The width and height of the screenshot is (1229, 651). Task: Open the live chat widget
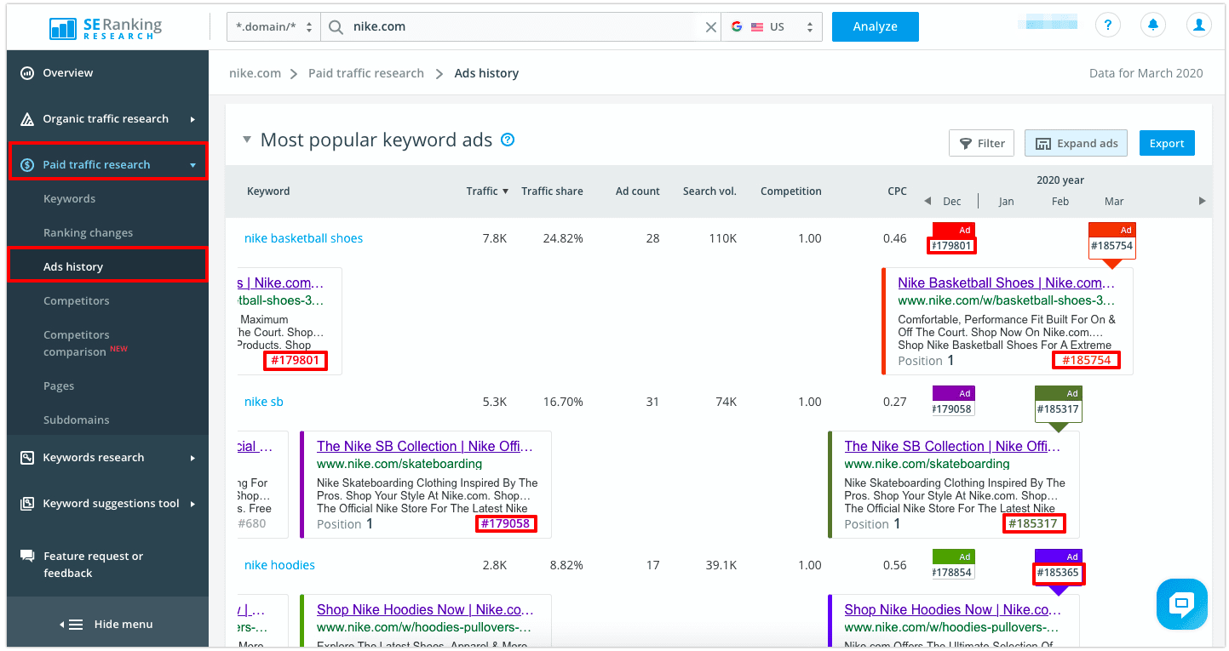(x=1182, y=604)
